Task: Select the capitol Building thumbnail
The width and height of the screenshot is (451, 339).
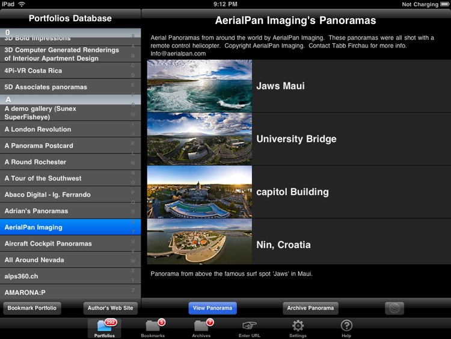Action: (200, 192)
